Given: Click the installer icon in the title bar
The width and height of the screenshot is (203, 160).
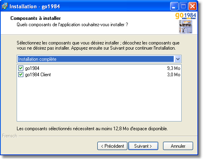Looking at the screenshot, I should [5, 6].
